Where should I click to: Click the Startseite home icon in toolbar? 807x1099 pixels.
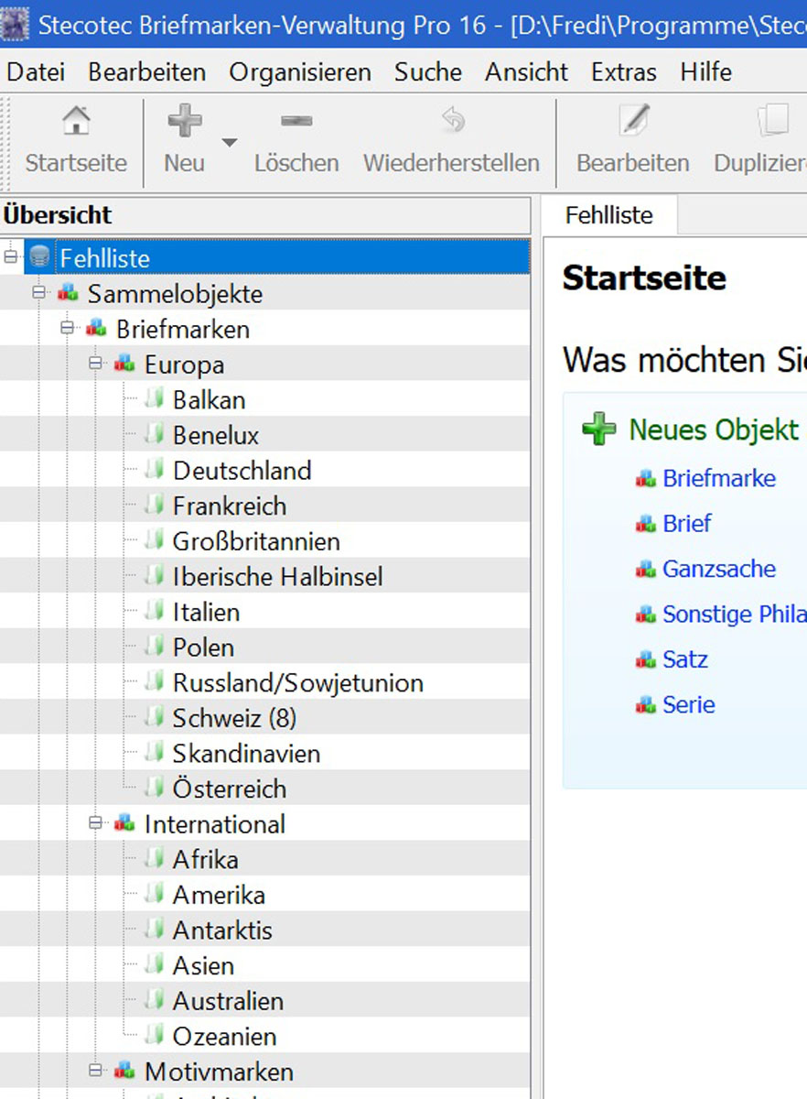pyautogui.click(x=76, y=120)
